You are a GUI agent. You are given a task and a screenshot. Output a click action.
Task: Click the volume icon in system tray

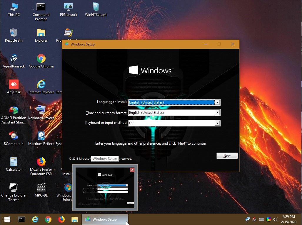[x=276, y=219]
